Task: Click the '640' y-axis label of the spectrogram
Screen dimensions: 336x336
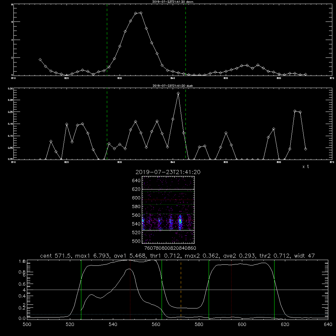Action: (136, 180)
